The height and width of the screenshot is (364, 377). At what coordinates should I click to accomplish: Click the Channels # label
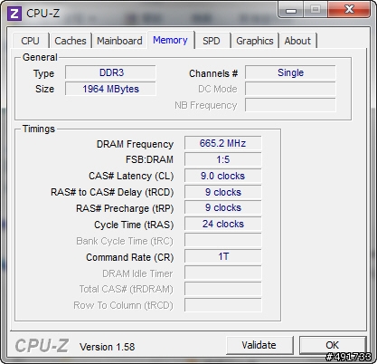213,73
